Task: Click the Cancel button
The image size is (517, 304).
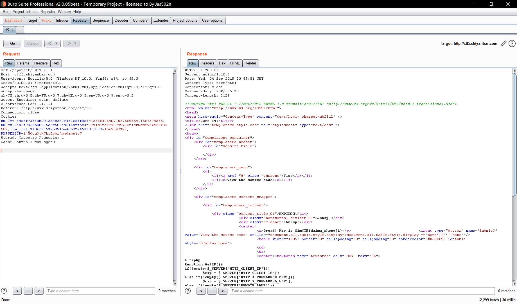Action: [x=33, y=43]
